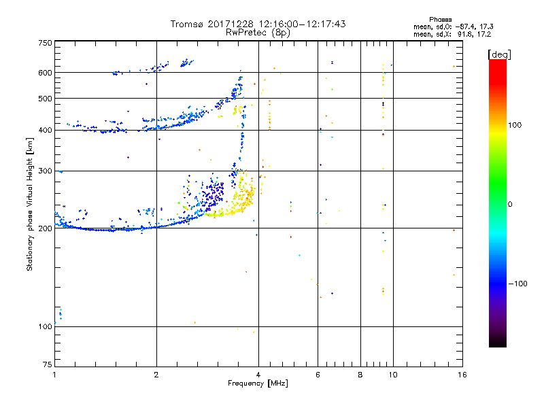Click the y-axis tick label '300'
Screen dimensions: 544x408
(x=45, y=171)
